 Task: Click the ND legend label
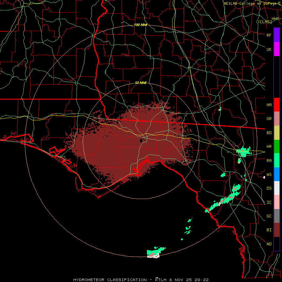coord(269,244)
